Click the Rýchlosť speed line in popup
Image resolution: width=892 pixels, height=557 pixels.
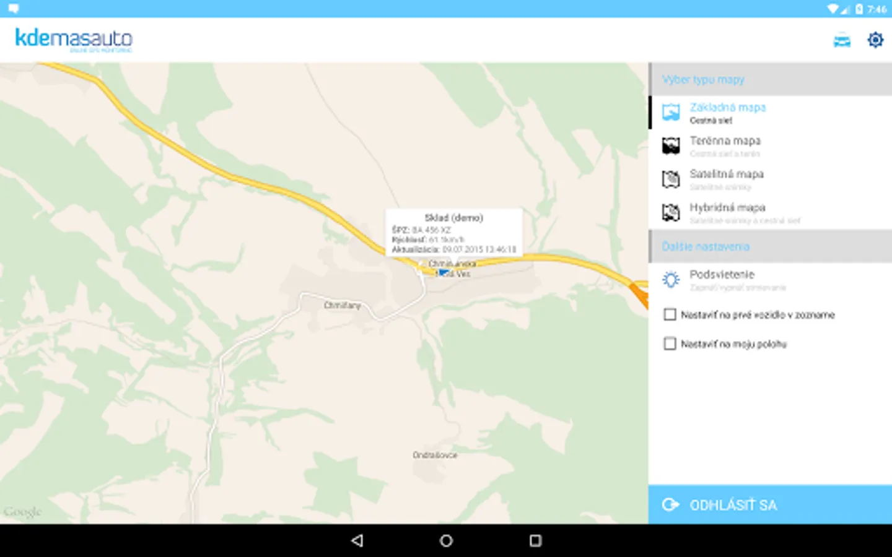428,240
